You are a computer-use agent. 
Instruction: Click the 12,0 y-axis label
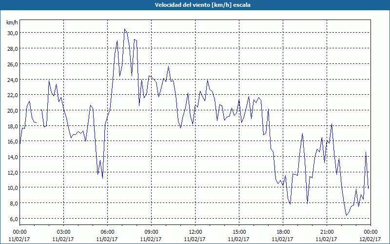click(12, 172)
